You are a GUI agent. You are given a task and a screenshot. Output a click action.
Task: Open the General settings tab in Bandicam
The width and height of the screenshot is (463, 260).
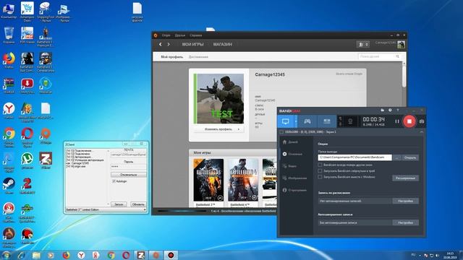click(x=292, y=154)
